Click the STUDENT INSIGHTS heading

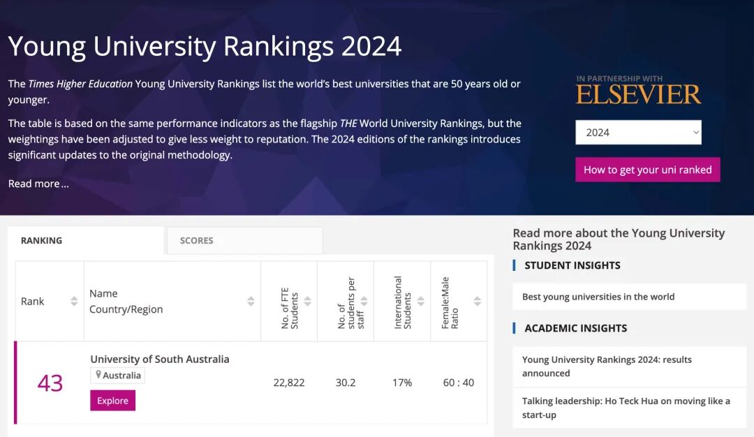pyautogui.click(x=572, y=265)
